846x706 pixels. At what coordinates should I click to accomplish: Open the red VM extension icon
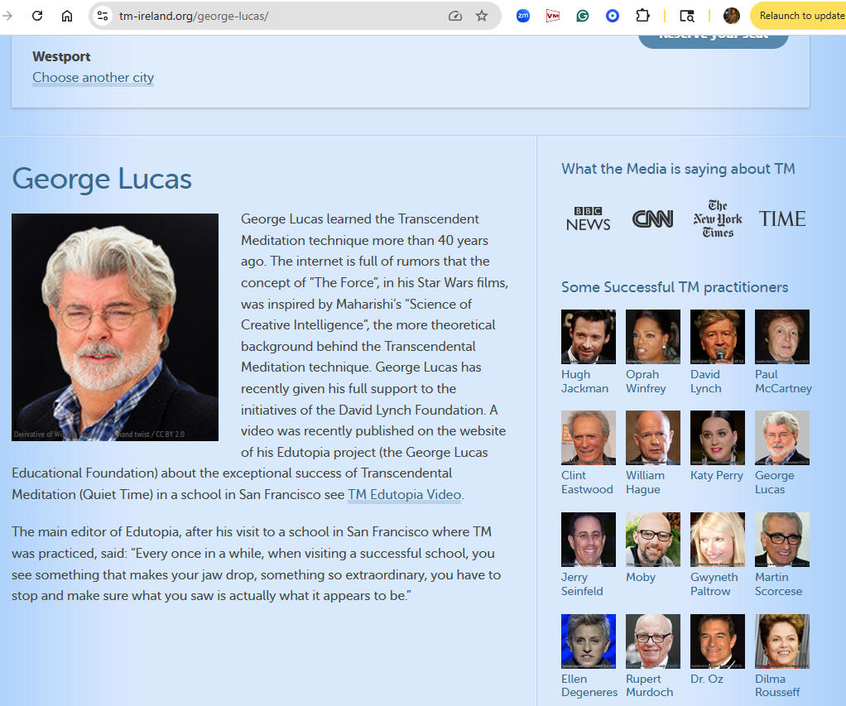(552, 16)
